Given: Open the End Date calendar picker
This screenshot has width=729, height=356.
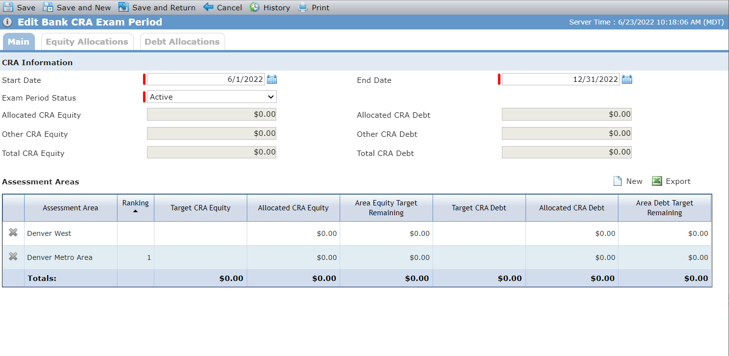Looking at the screenshot, I should 627,79.
